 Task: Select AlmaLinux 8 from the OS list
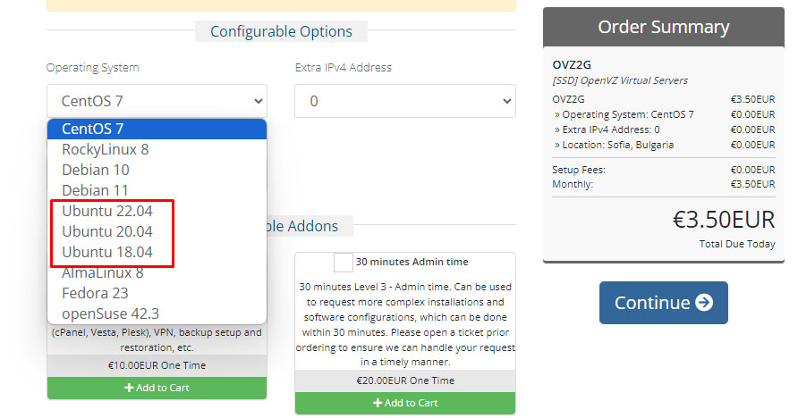[157, 272]
